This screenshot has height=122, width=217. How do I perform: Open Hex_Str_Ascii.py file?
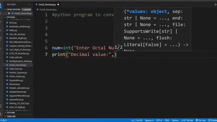pyautogui.click(x=17, y=34)
